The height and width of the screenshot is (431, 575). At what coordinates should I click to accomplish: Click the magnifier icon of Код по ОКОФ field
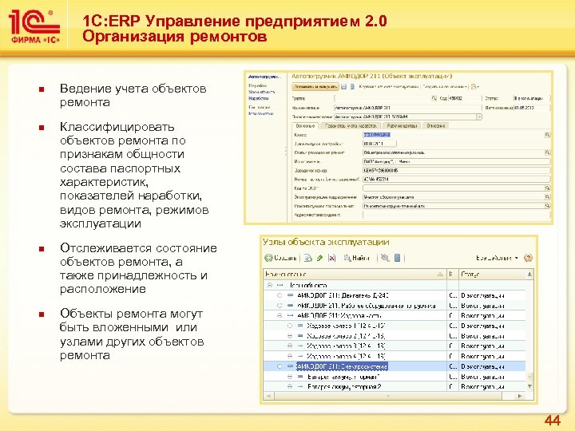[547, 188]
